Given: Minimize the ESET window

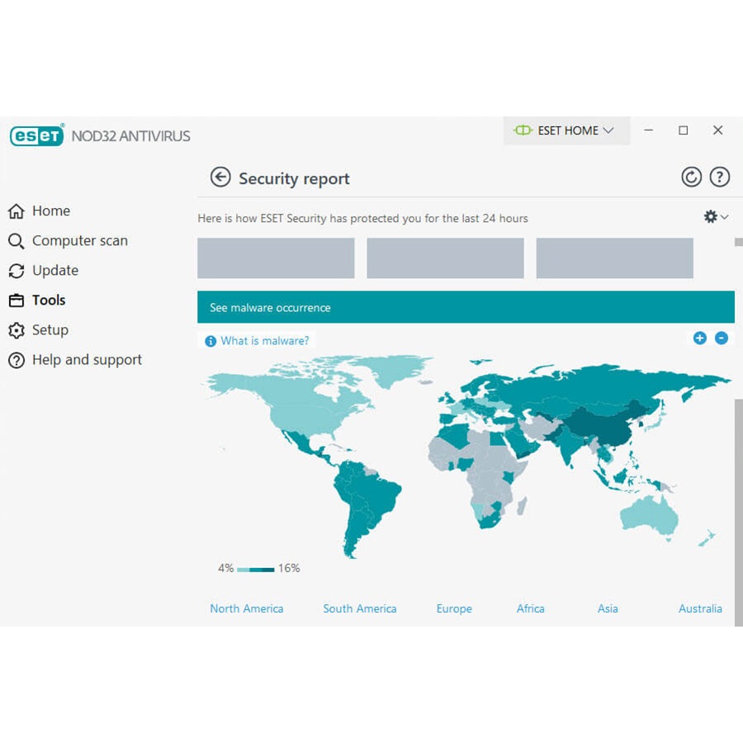Looking at the screenshot, I should (x=649, y=130).
